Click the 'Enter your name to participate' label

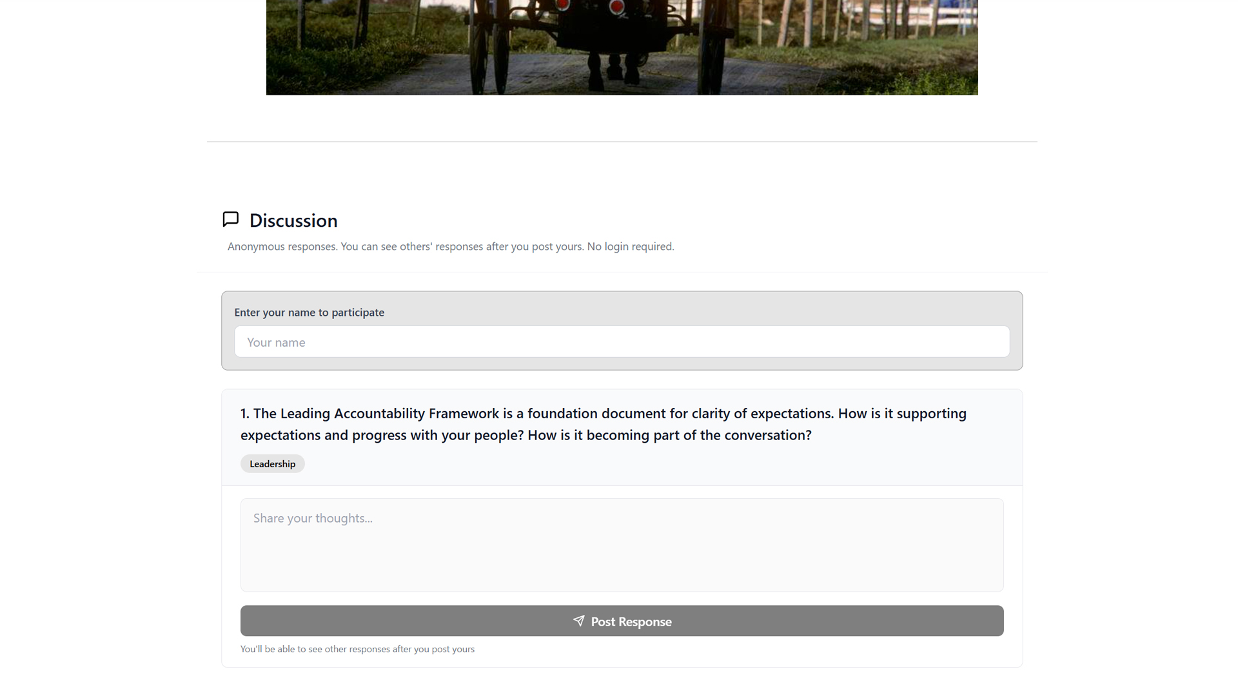coord(309,313)
